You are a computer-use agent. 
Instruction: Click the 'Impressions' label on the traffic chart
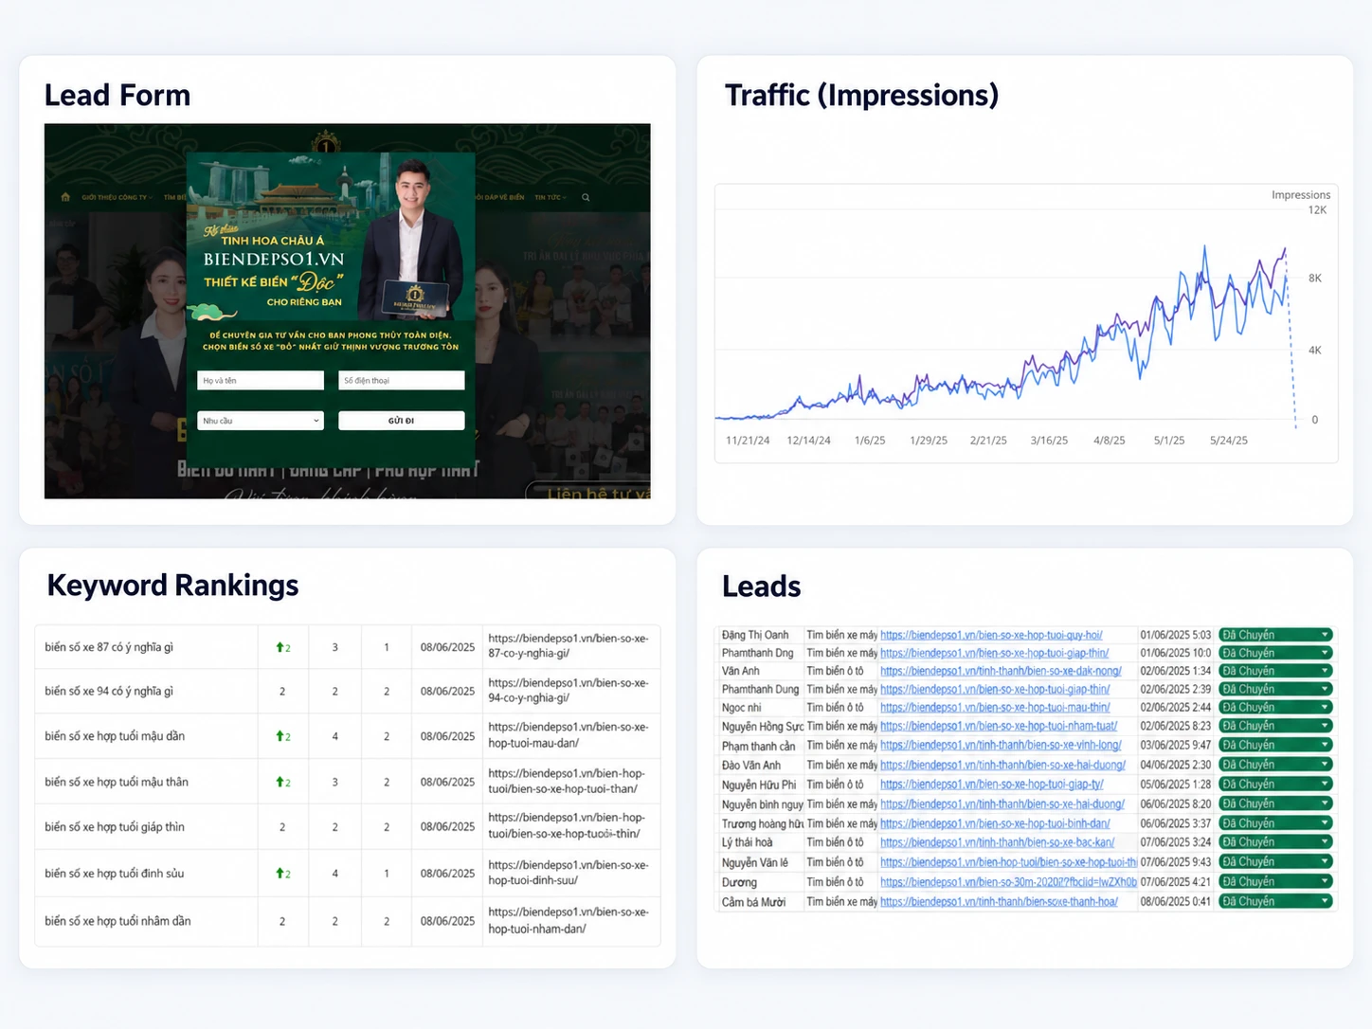tap(1301, 195)
